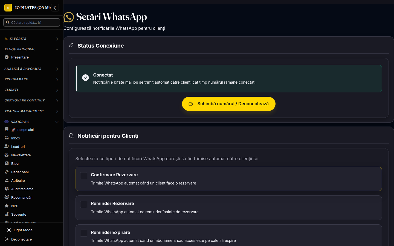This screenshot has height=246, width=394.
Task: Navigate to Radar bani
Action: click(x=31, y=172)
